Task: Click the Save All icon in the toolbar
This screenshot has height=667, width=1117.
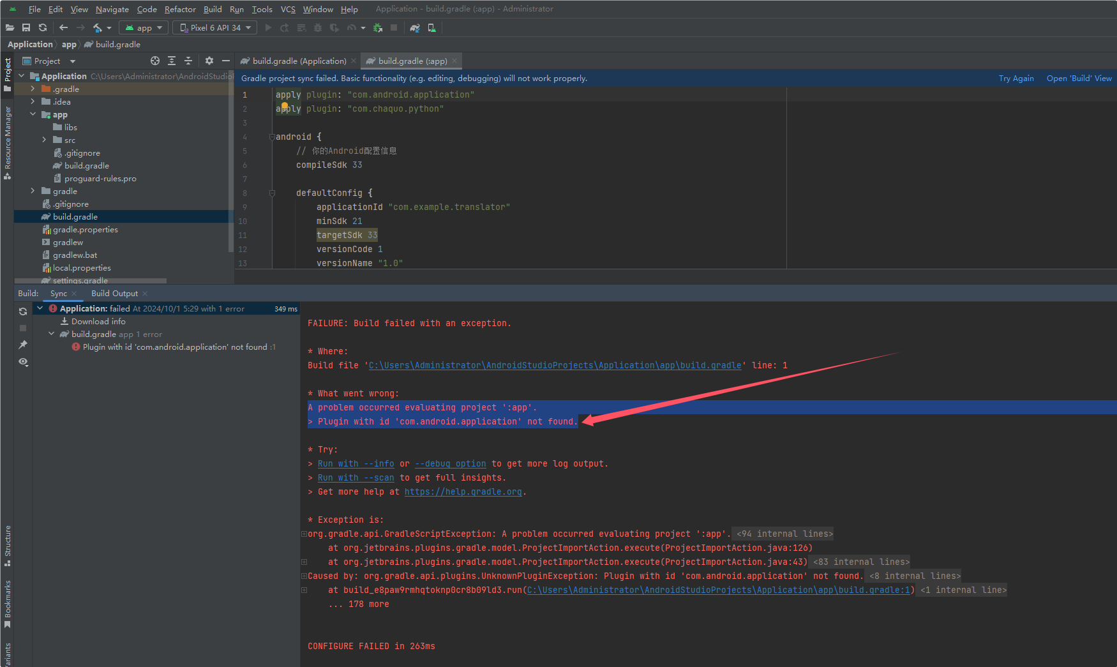Action: 26,27
